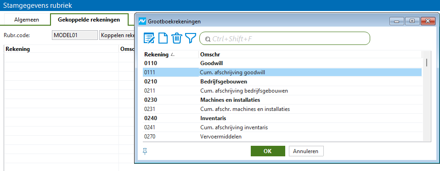Maximize the Grootboekrekeningen dialog

point(412,21)
